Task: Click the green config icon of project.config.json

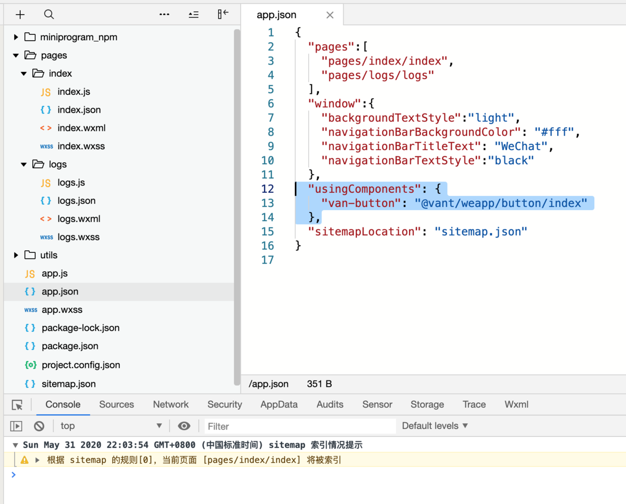Action: [30, 365]
